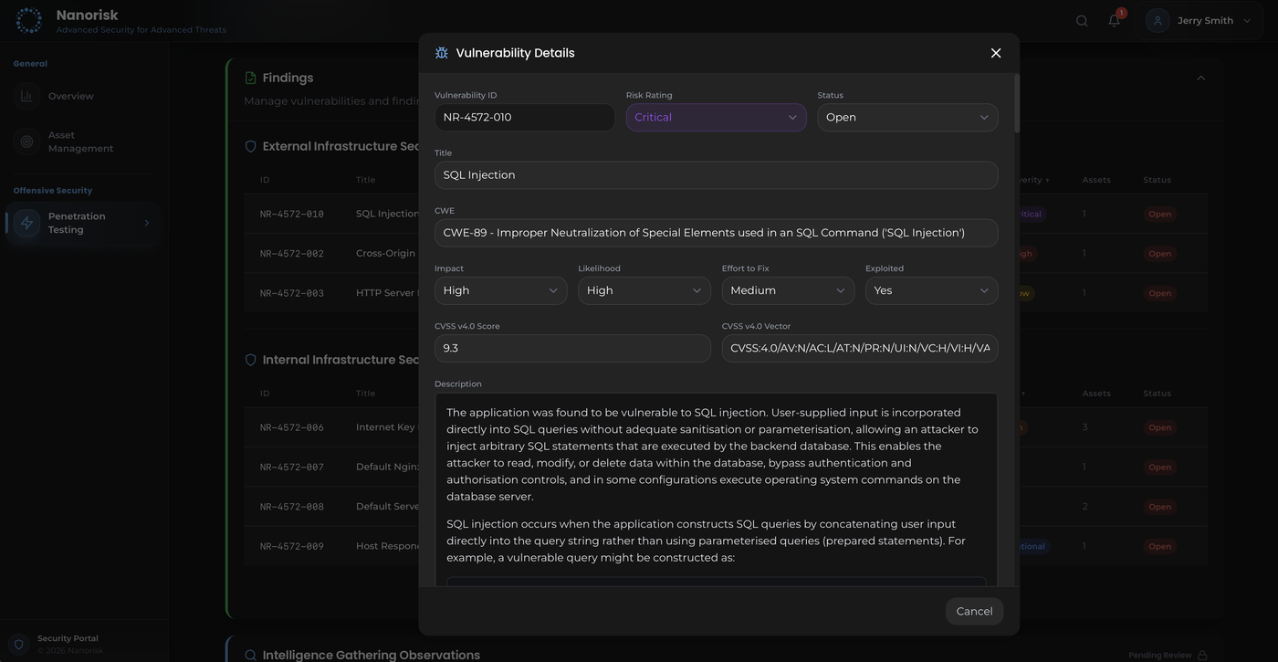Select the Overview chart icon in the sidebar

(x=26, y=95)
